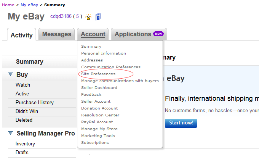Open feedback score 5 link

pos(77,16)
